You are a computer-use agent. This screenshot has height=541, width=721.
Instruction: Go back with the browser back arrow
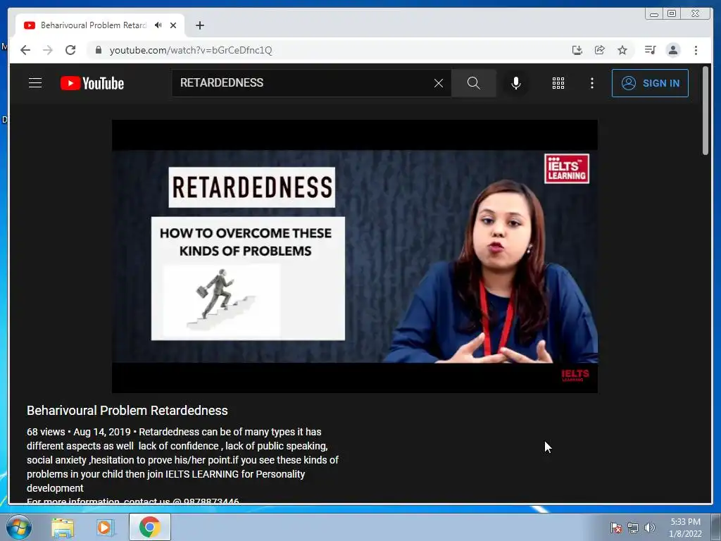pyautogui.click(x=25, y=50)
